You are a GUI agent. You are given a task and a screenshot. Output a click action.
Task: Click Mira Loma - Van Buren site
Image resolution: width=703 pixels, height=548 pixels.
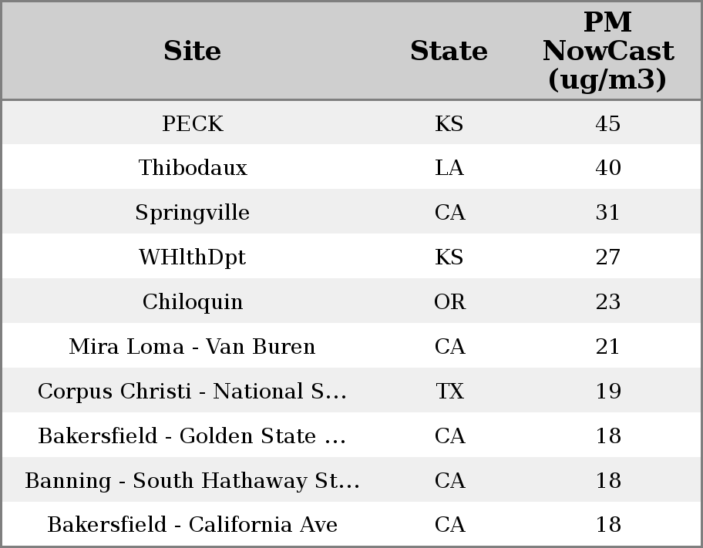point(193,347)
